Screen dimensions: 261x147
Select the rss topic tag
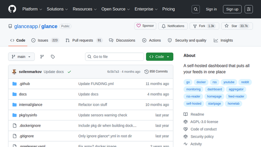(215, 82)
